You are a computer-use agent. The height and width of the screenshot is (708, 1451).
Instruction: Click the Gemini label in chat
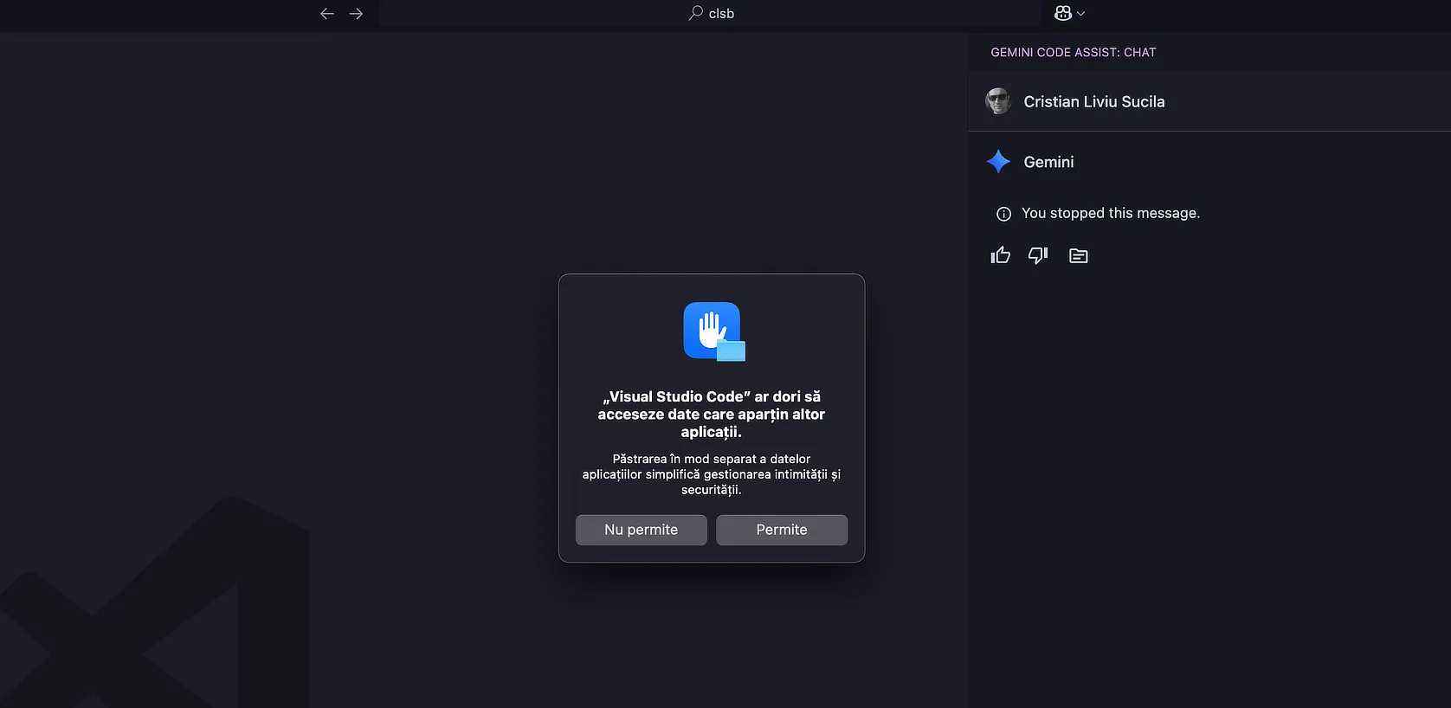click(x=1048, y=162)
